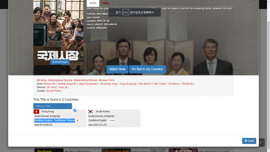The image size is (270, 152).
Task: Click the It's Not in my Country! button
Action: 147,69
